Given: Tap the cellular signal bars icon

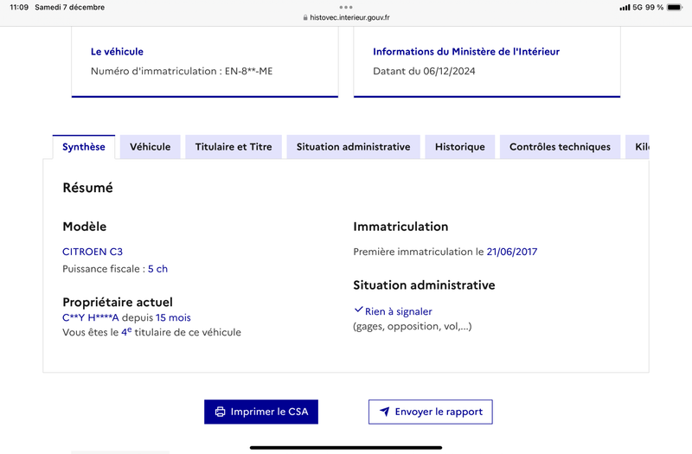Looking at the screenshot, I should [x=625, y=8].
